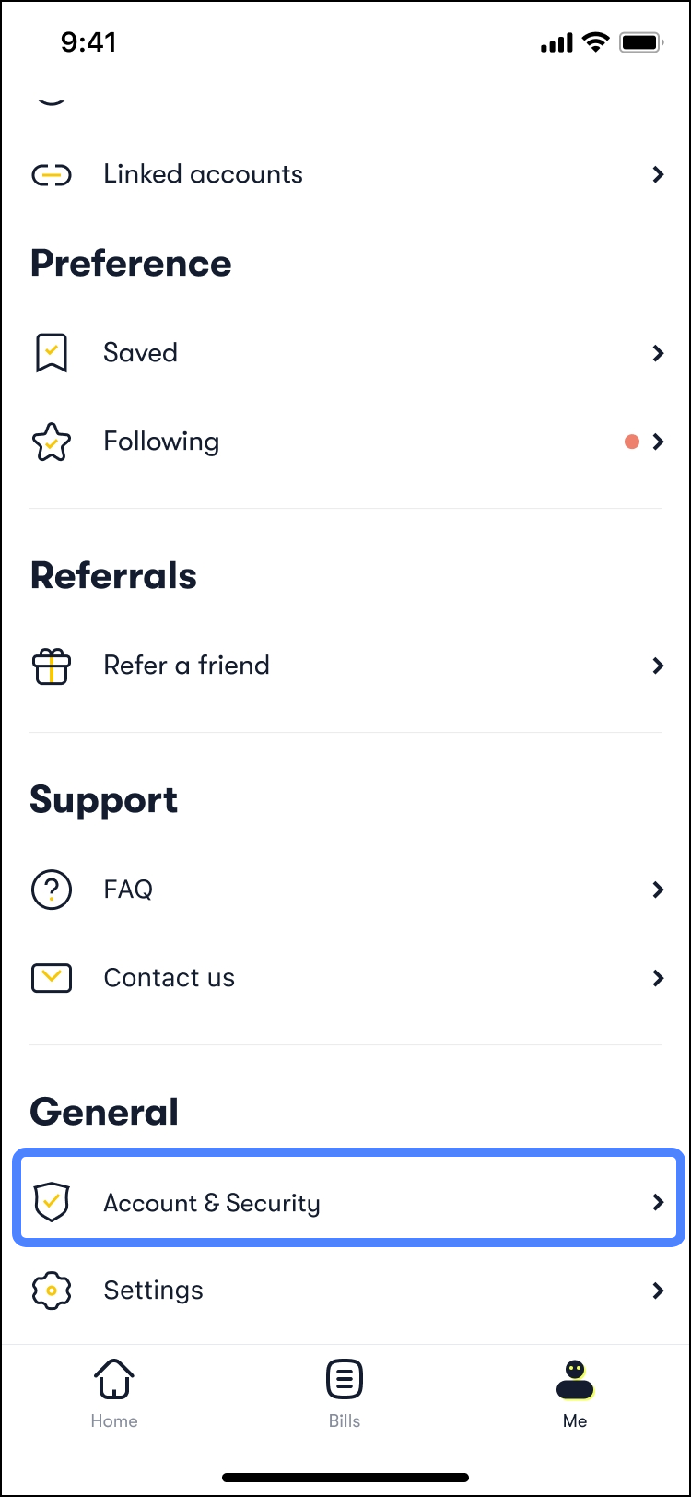The image size is (691, 1497).
Task: Tap the FAQ question mark icon
Action: 52,890
